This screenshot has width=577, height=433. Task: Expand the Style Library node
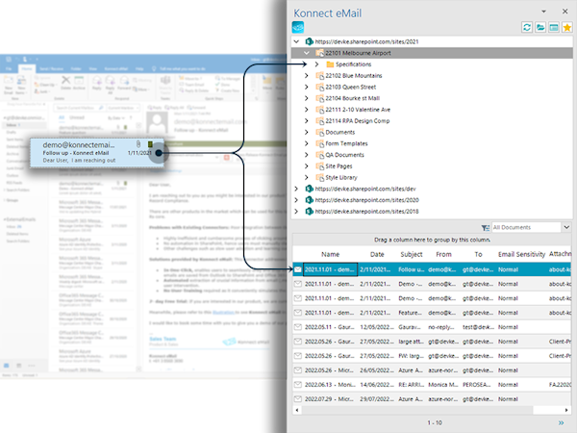coord(307,177)
